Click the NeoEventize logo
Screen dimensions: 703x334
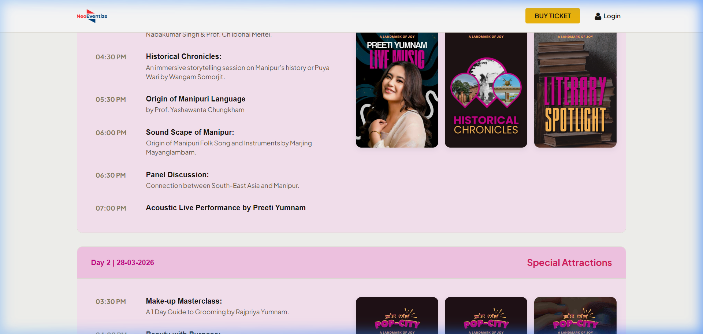tap(92, 16)
